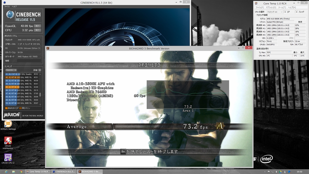Click the Socket FM2 (904 pin) field
309x174 pixels.
point(280,22)
